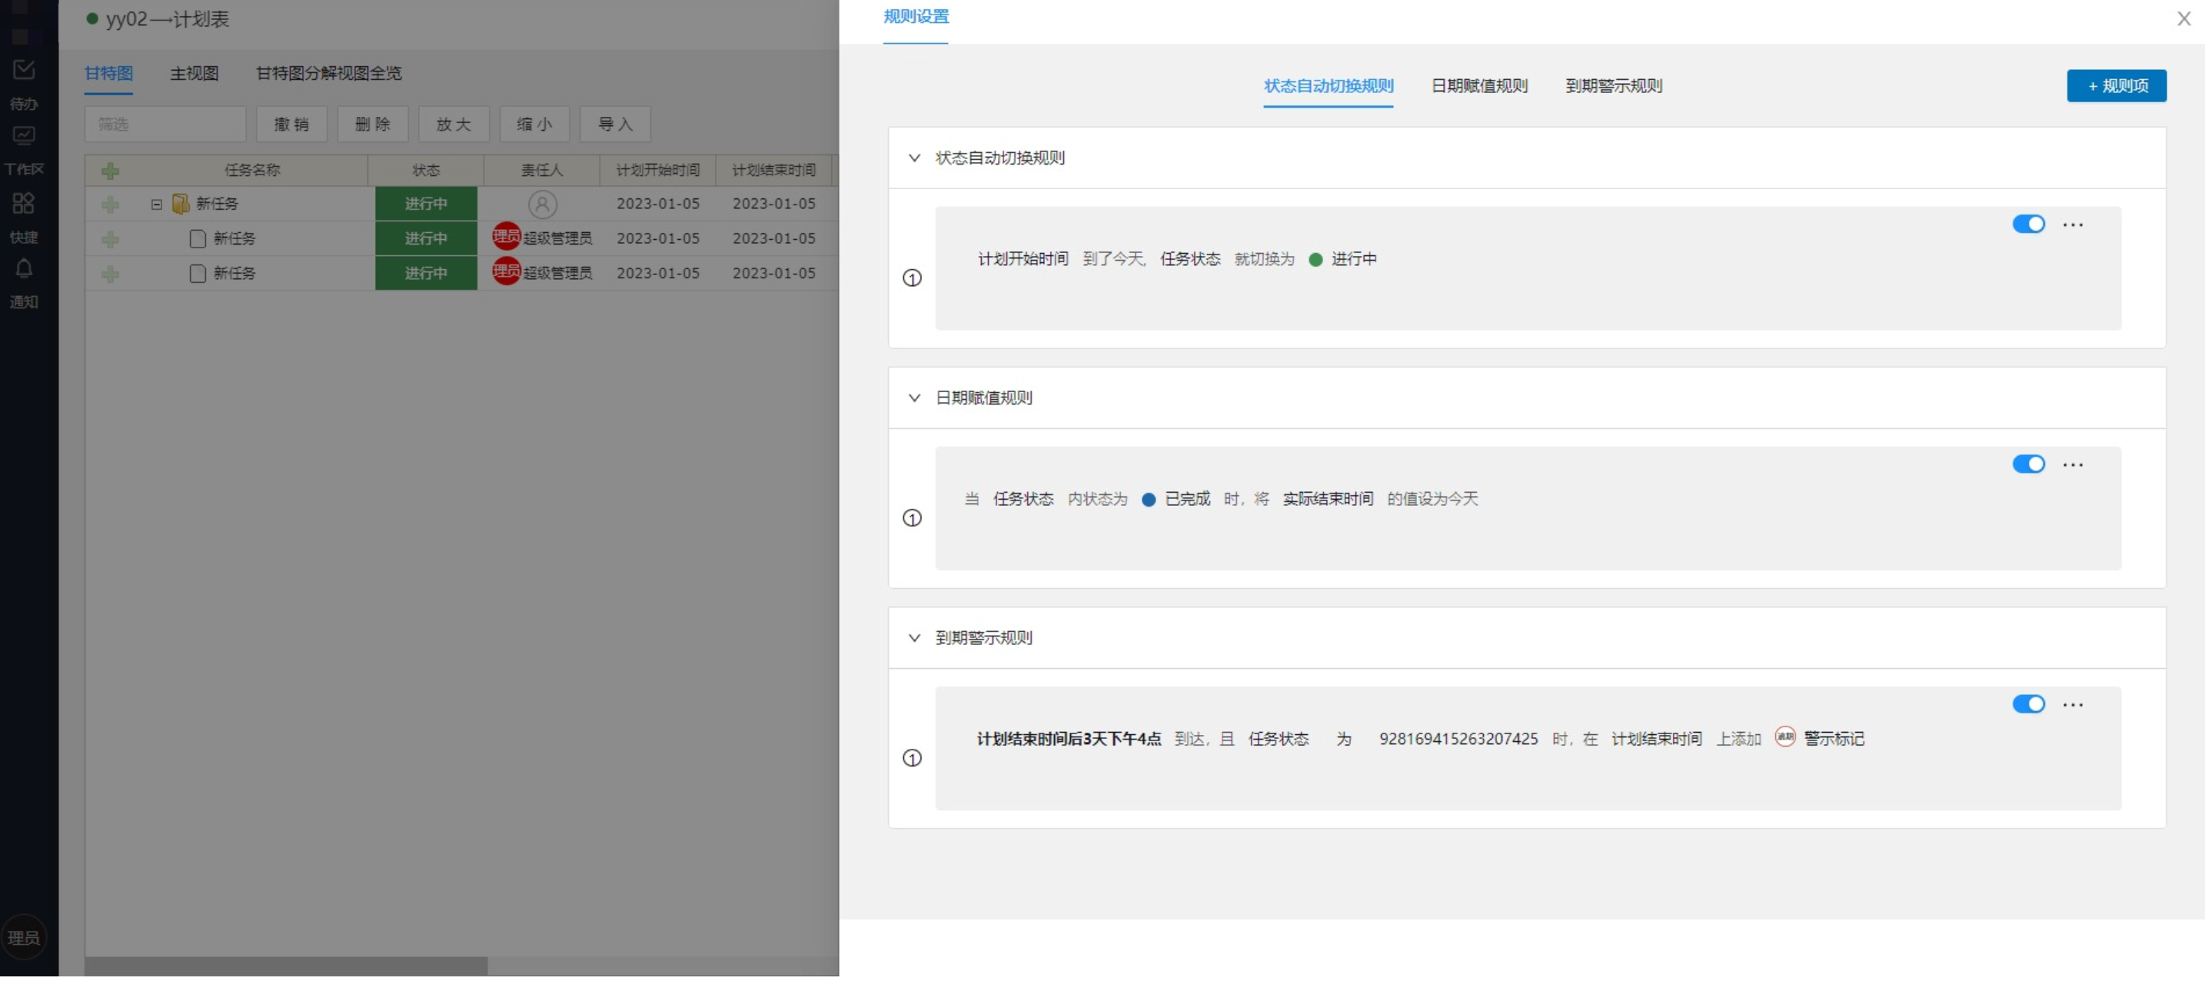The width and height of the screenshot is (2205, 981).
Task: Open the 工作区 workspace sidebar icon
Action: tap(23, 135)
